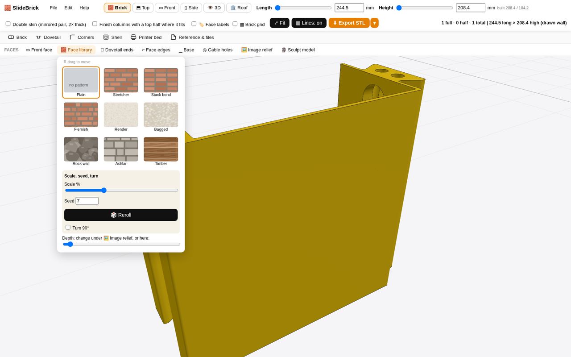Adjust the Length slider
Viewport: 571px width, 357px height.
point(303,8)
